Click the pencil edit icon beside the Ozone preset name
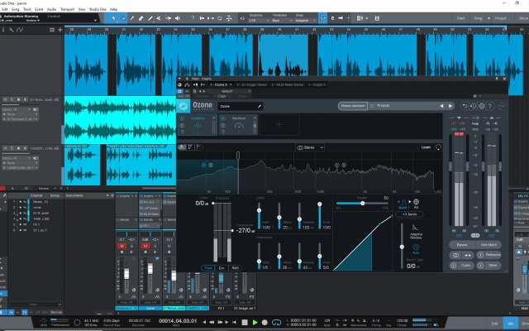The image size is (529, 331). pyautogui.click(x=260, y=106)
